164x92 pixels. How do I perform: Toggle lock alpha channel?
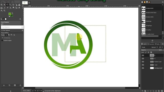point(151,52)
